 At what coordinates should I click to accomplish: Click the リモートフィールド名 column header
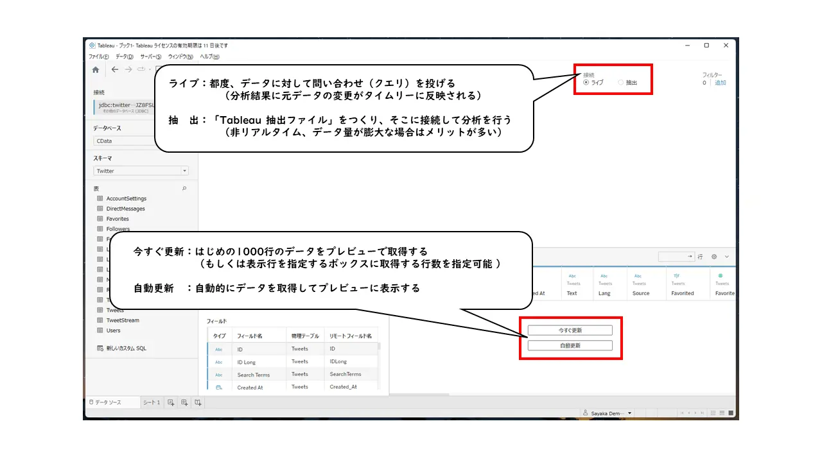(351, 336)
